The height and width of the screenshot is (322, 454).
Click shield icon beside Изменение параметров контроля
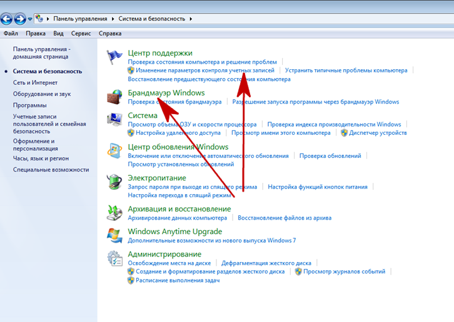(131, 71)
